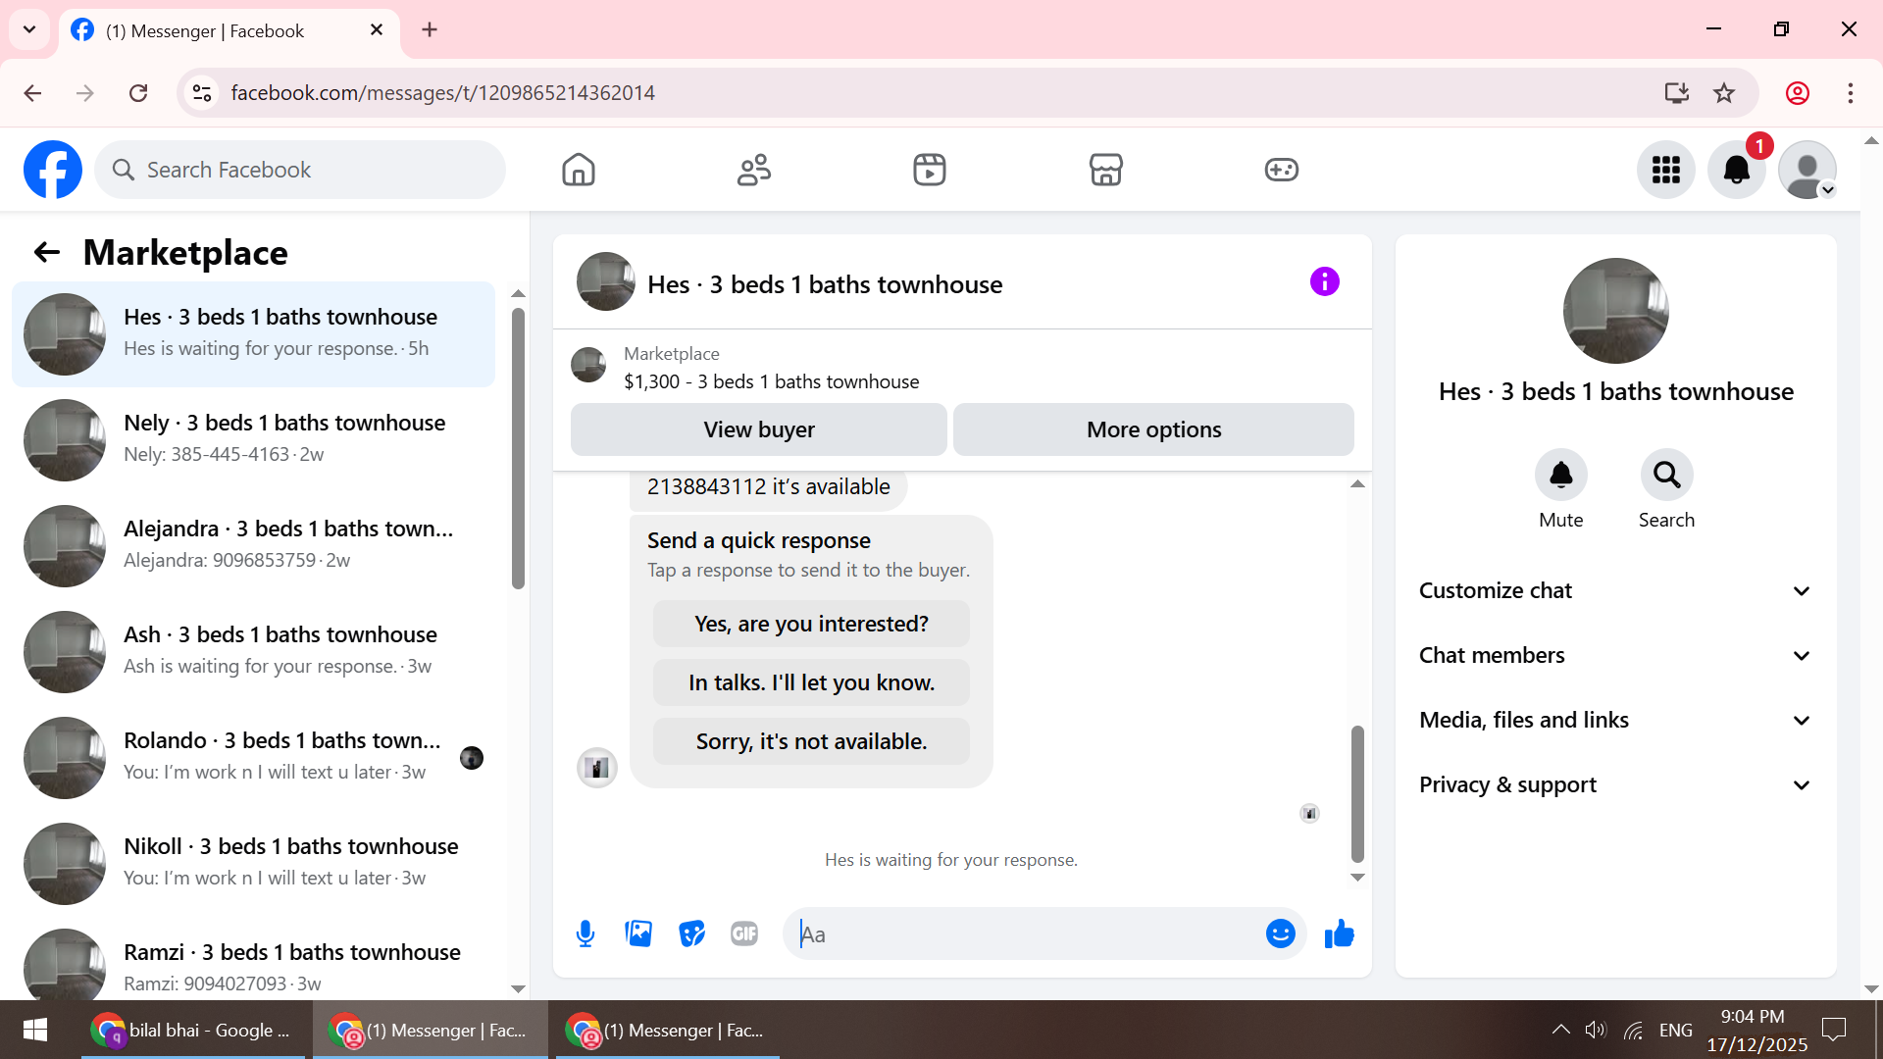Open the attach photo icon
The width and height of the screenshot is (1883, 1059).
pyautogui.click(x=638, y=933)
